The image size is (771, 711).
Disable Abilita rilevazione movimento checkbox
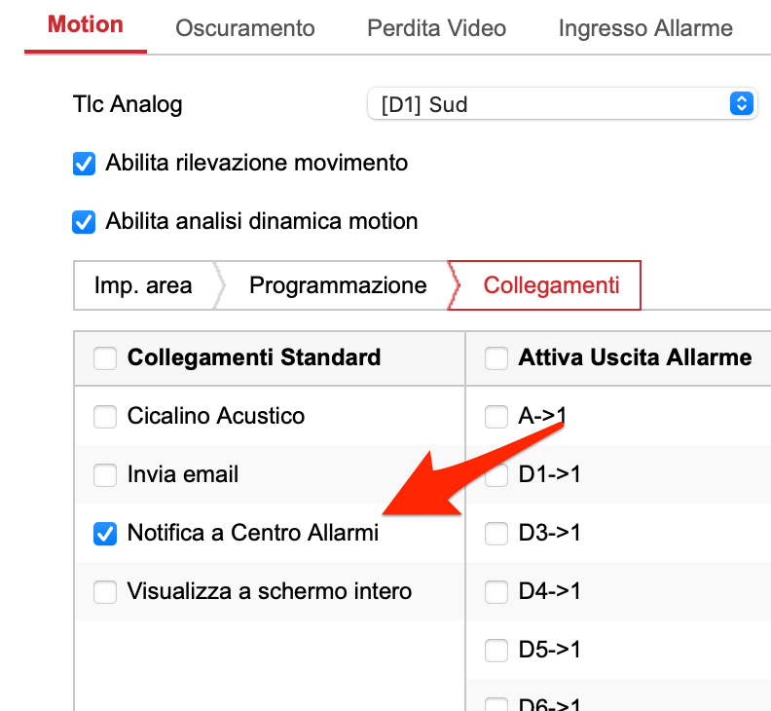(84, 164)
